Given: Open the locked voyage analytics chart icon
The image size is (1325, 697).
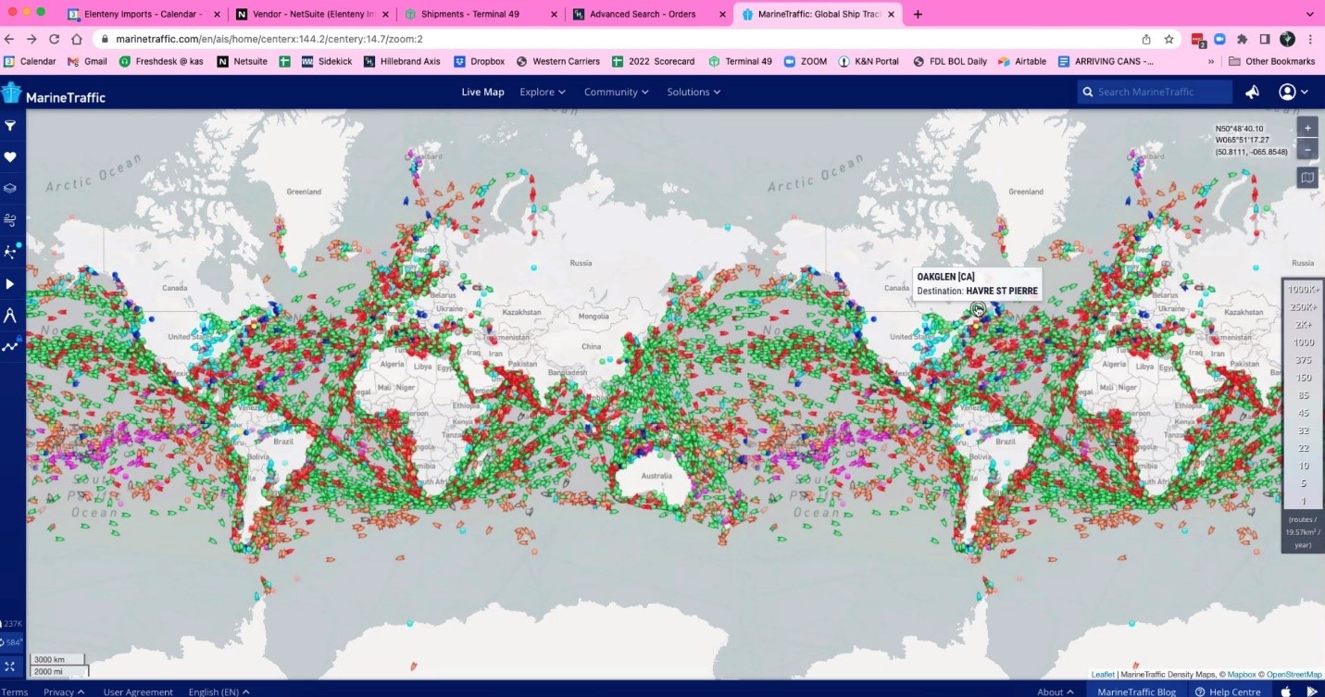Looking at the screenshot, I should tap(10, 347).
